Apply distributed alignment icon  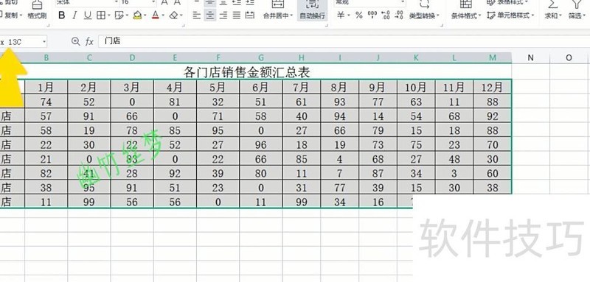(x=249, y=15)
